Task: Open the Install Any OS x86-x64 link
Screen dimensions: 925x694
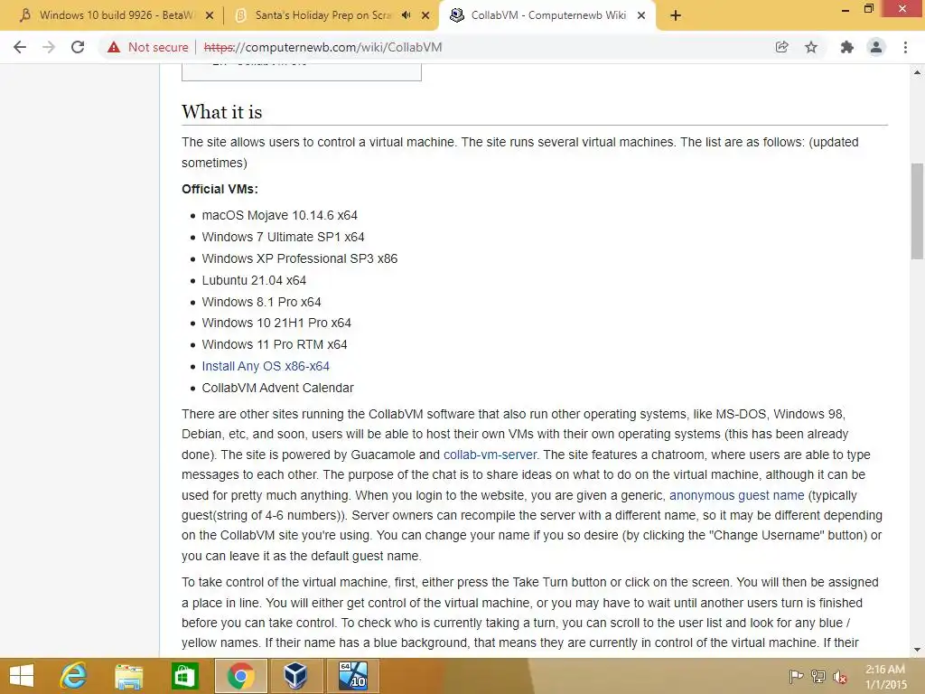Action: coord(266,367)
